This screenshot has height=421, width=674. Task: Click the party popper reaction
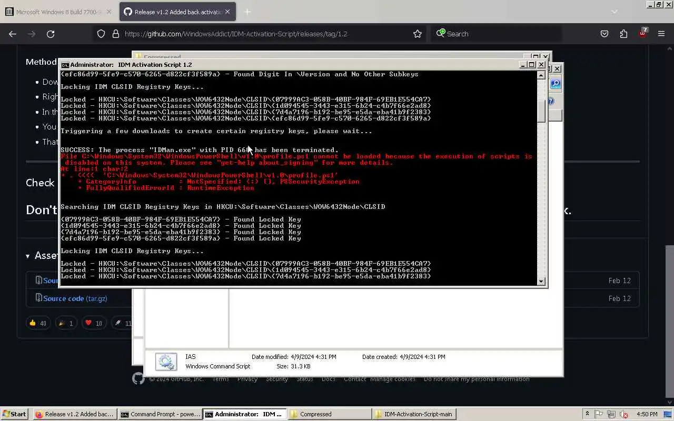click(x=66, y=323)
